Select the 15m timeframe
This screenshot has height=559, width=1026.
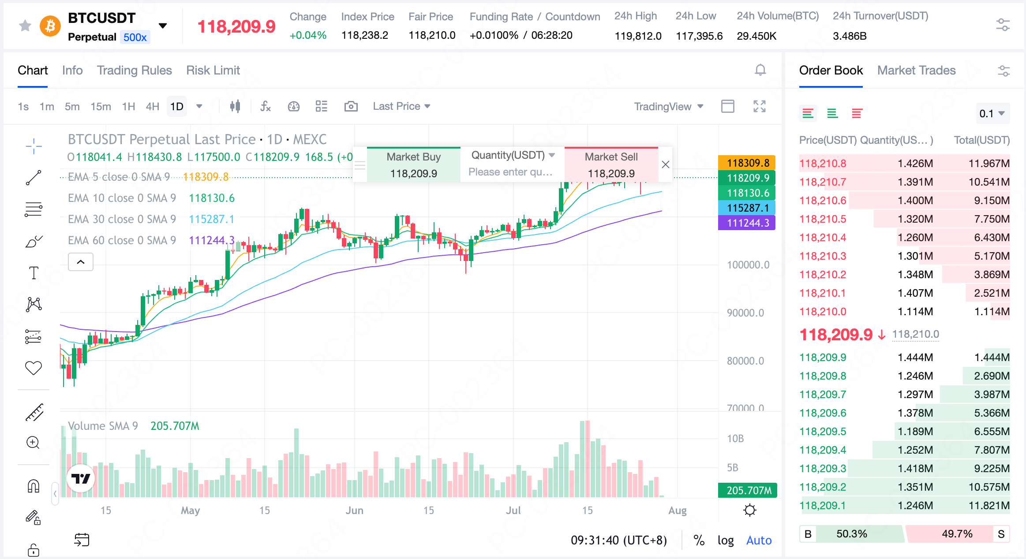coord(101,106)
